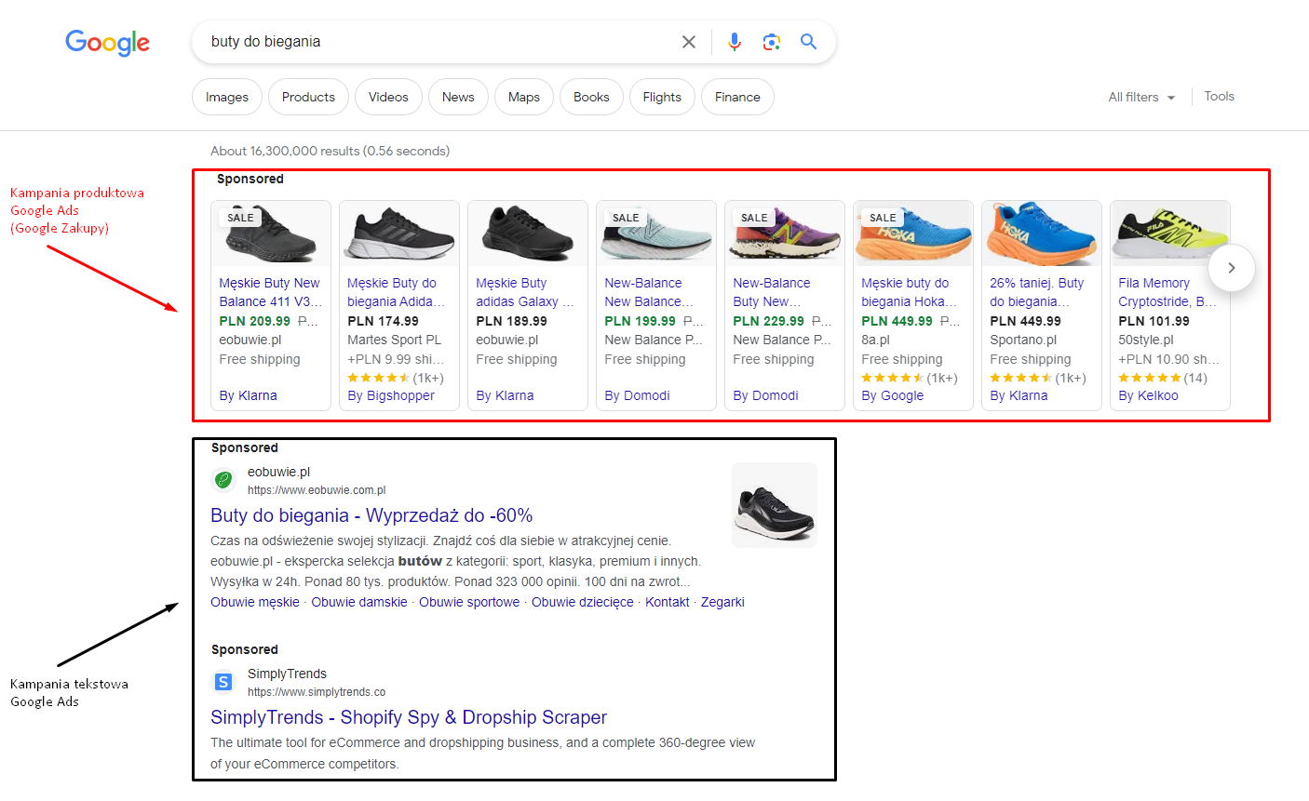The height and width of the screenshot is (801, 1309).
Task: Click price 'PLN 189.99'
Action: point(511,321)
